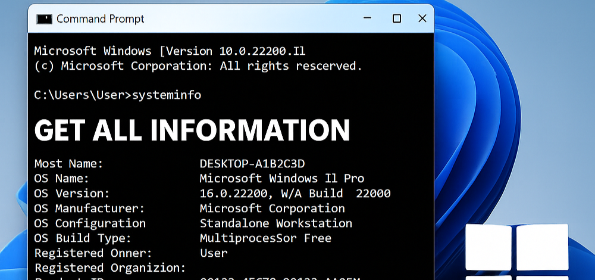This screenshot has width=595, height=280.
Task: Click the 'GET ALL INFORMATION' heading
Action: [x=192, y=130]
